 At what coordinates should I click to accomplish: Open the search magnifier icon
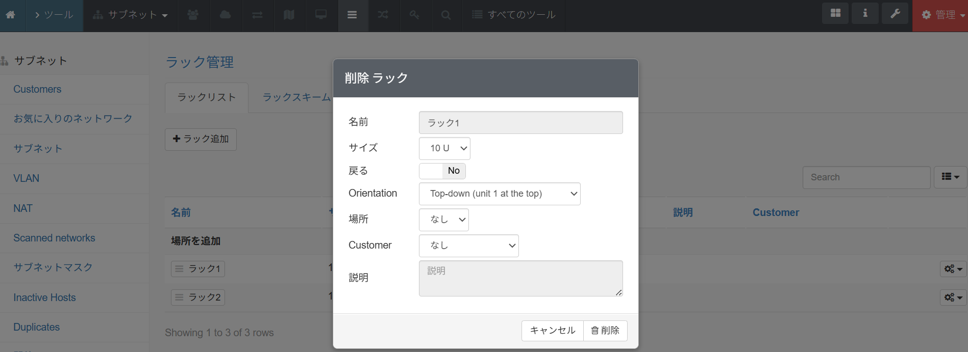pos(446,15)
